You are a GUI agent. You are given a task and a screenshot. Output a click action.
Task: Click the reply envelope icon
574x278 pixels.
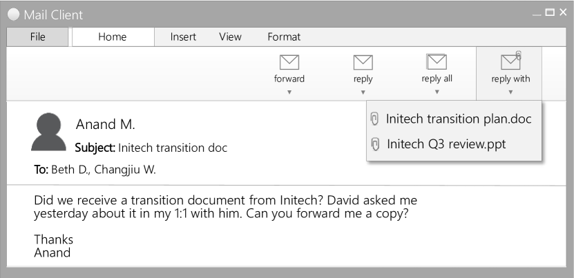pos(363,62)
